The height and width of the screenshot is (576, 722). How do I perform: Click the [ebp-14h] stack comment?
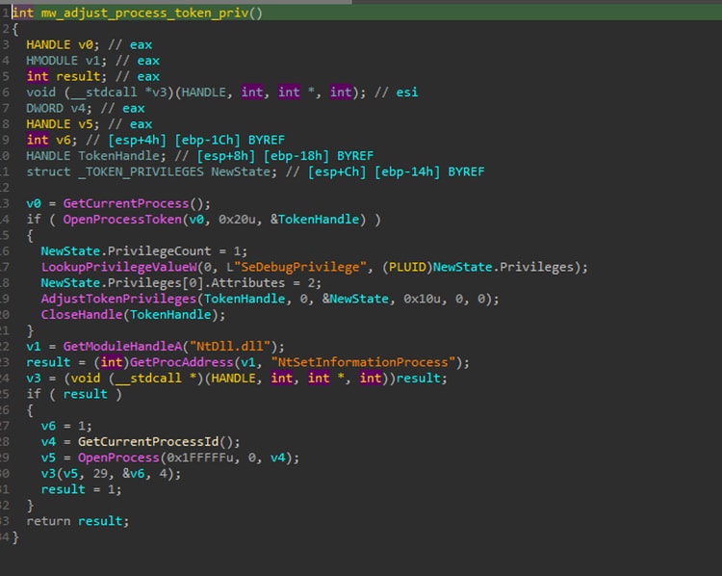point(407,171)
